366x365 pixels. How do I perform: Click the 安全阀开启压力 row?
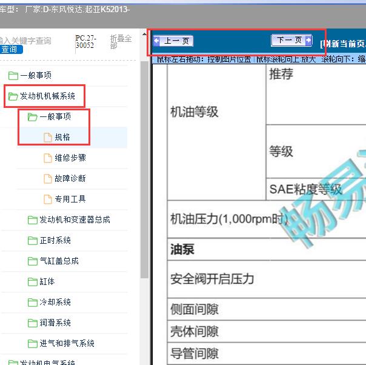[x=267, y=279]
